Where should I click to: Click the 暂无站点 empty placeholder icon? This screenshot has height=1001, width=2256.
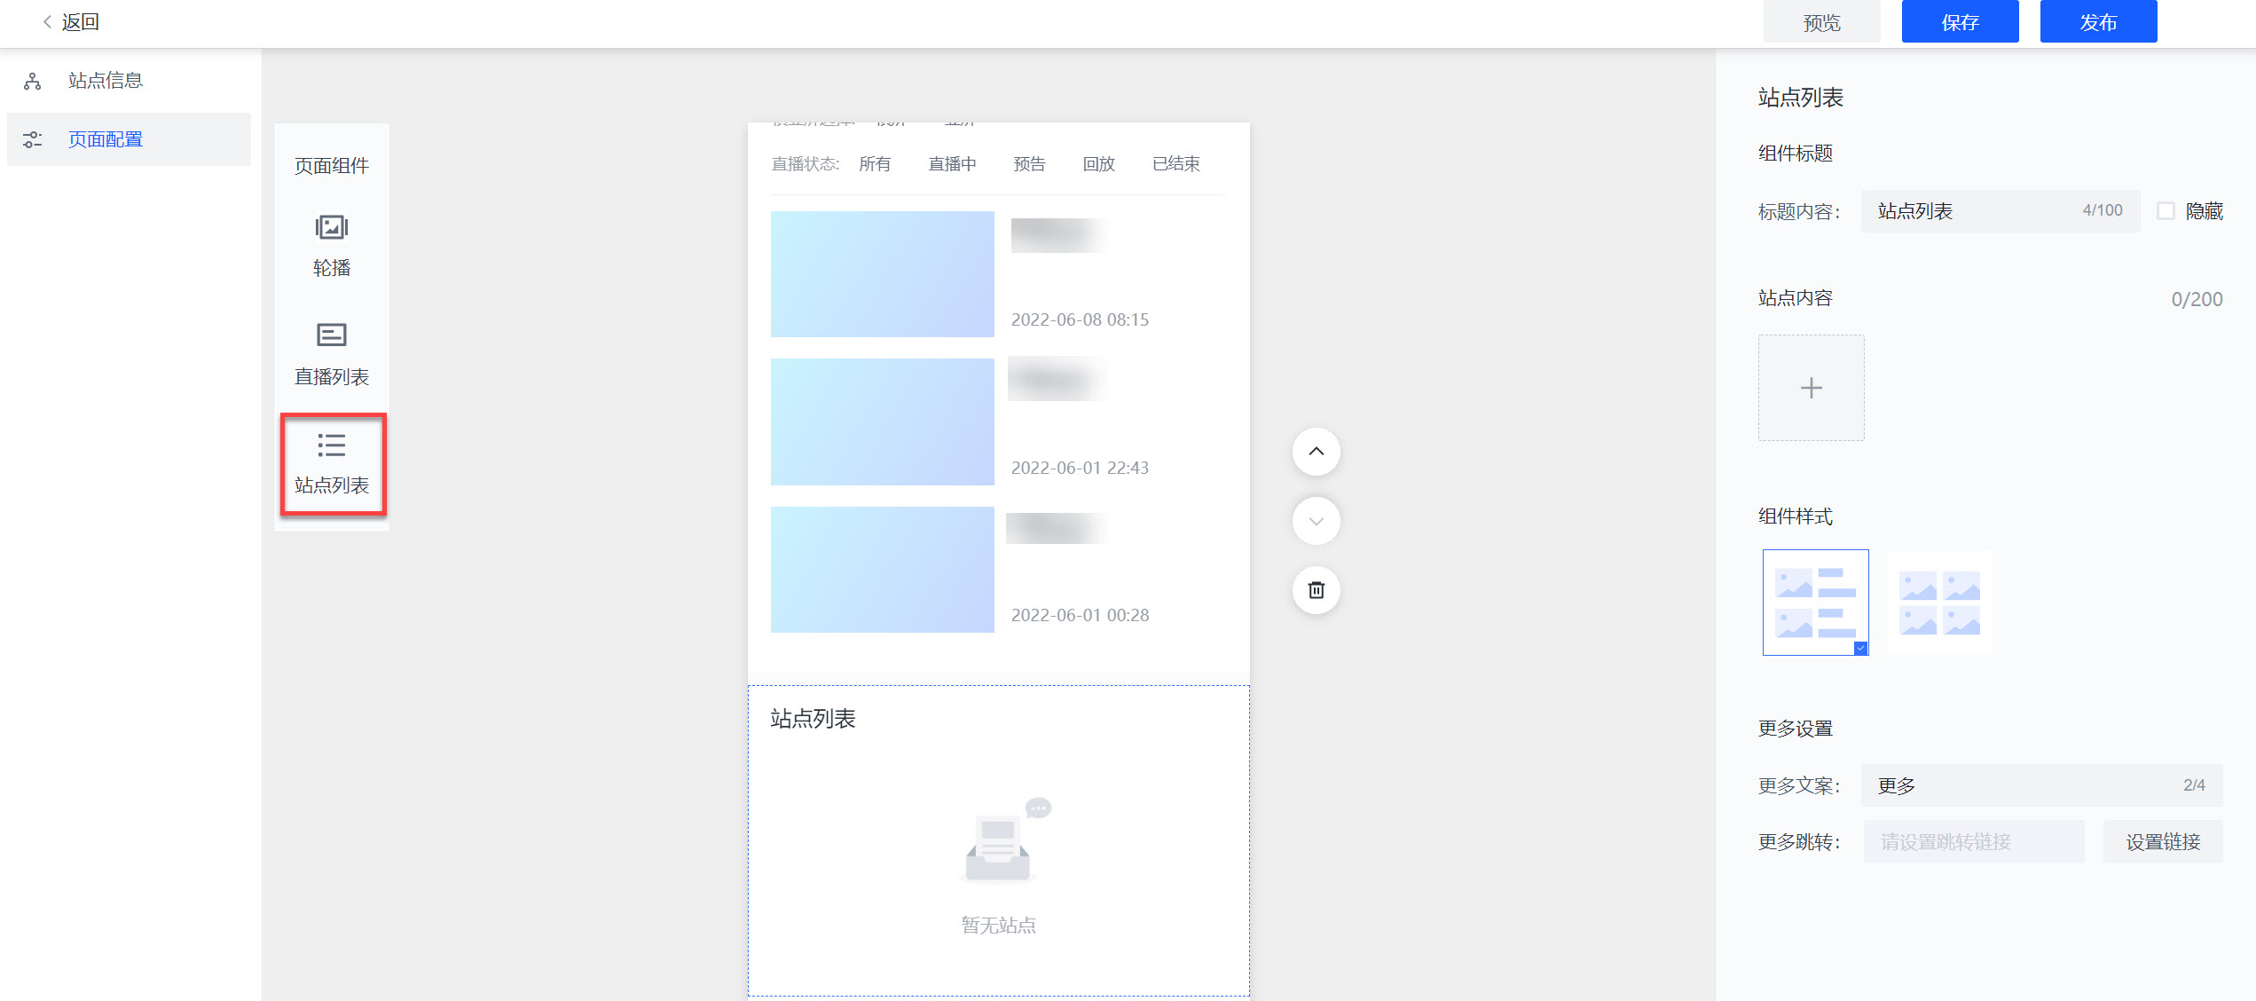tap(1003, 839)
